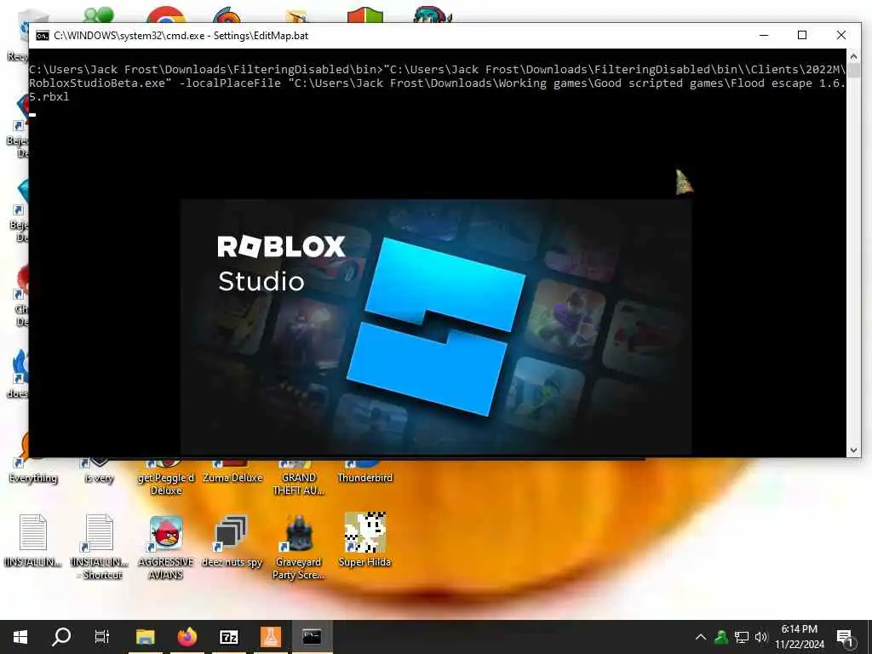Screen dimensions: 872x654
Task: Open the volume tray icon
Action: click(761, 637)
